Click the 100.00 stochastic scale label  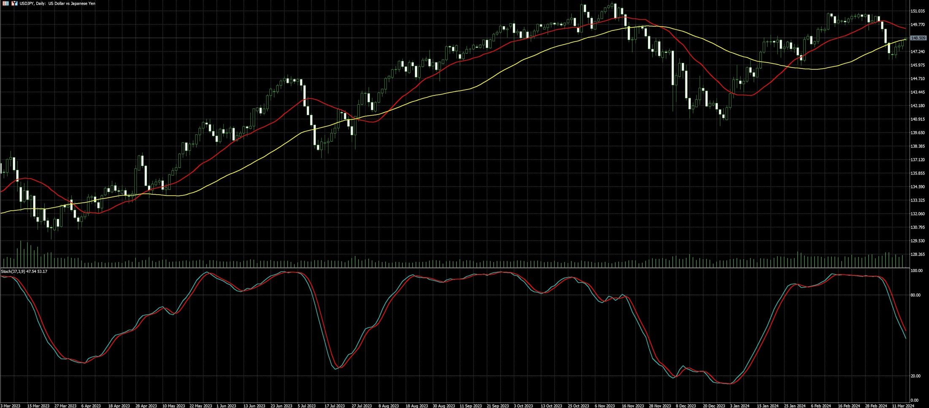(916, 270)
